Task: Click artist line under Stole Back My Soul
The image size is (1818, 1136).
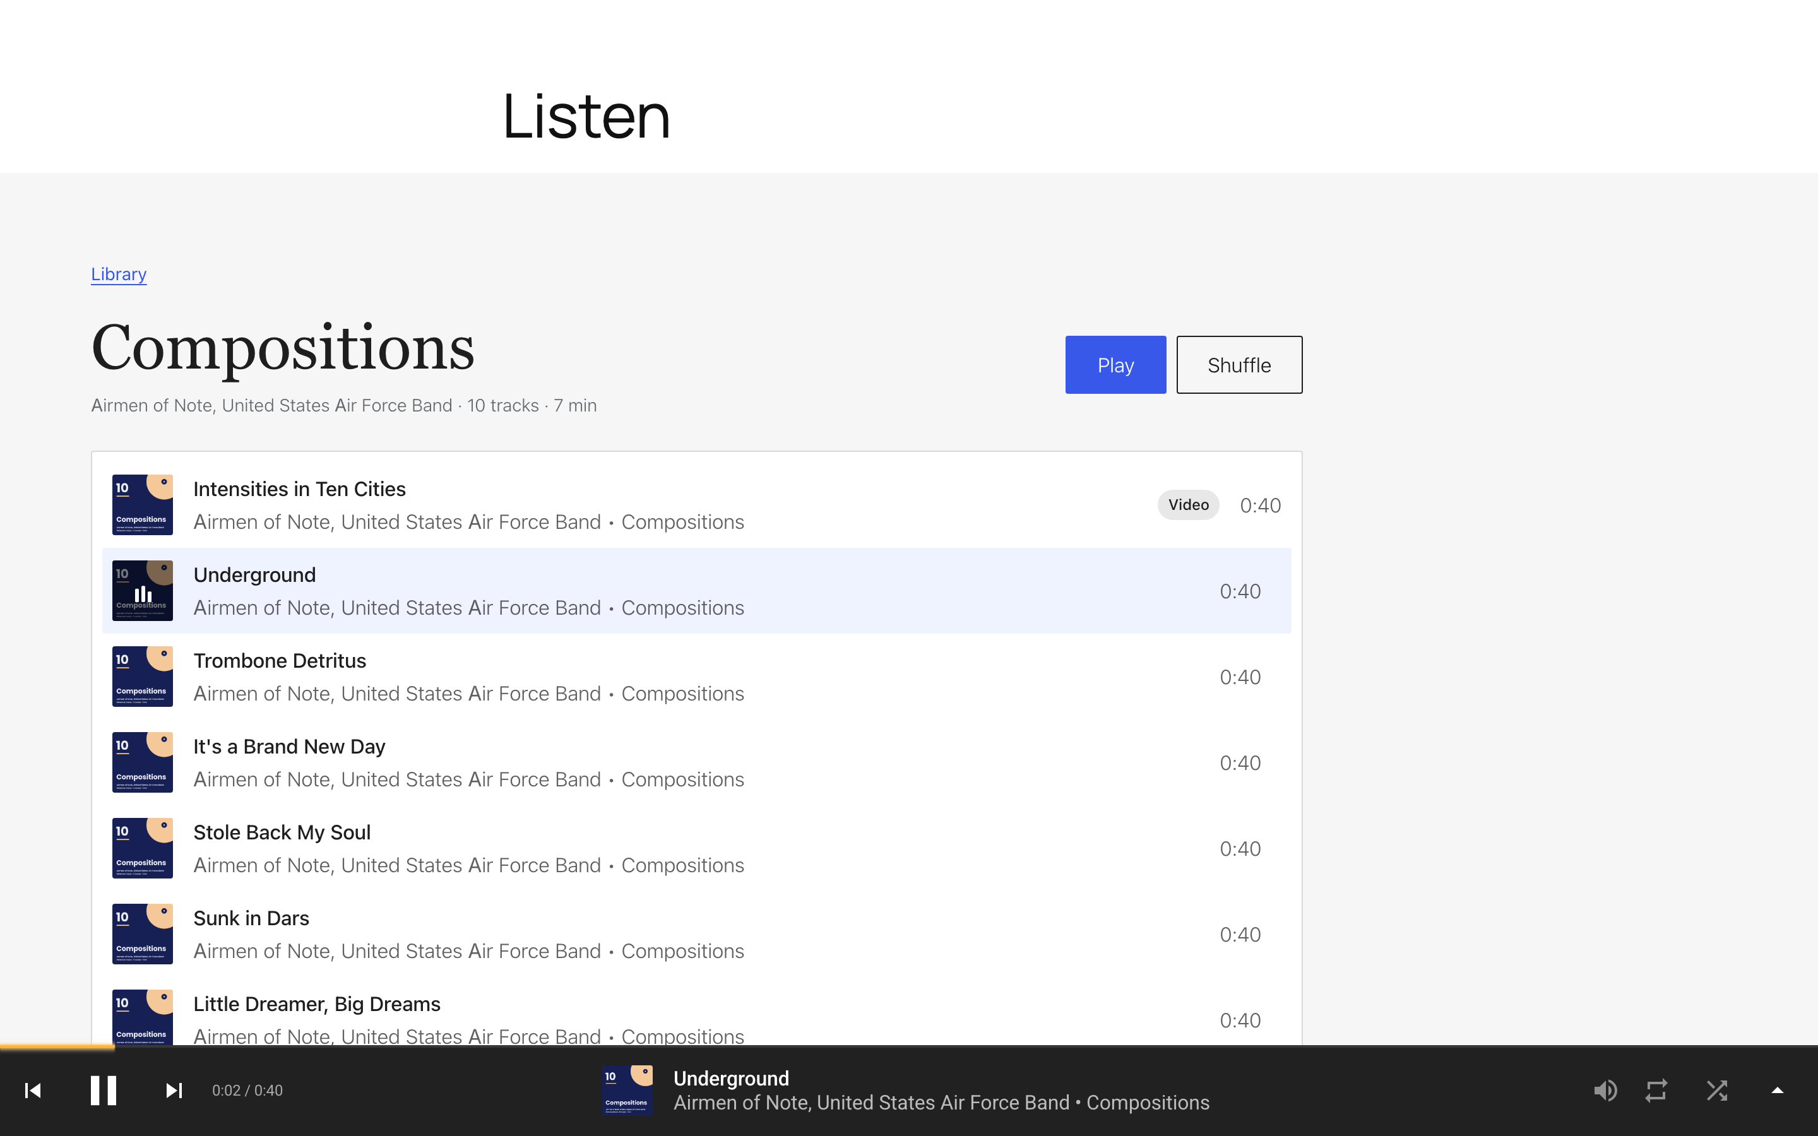Action: pos(469,865)
